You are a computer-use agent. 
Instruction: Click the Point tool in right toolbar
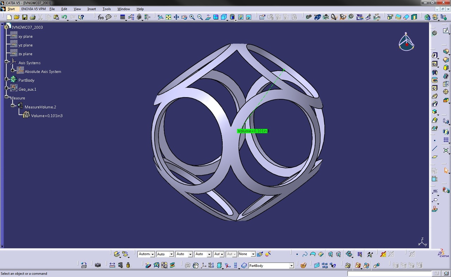435,140
